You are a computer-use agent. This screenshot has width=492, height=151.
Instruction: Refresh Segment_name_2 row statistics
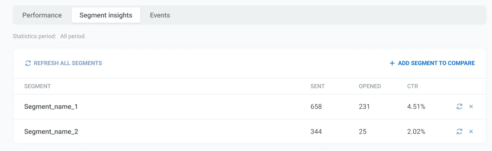click(x=459, y=131)
